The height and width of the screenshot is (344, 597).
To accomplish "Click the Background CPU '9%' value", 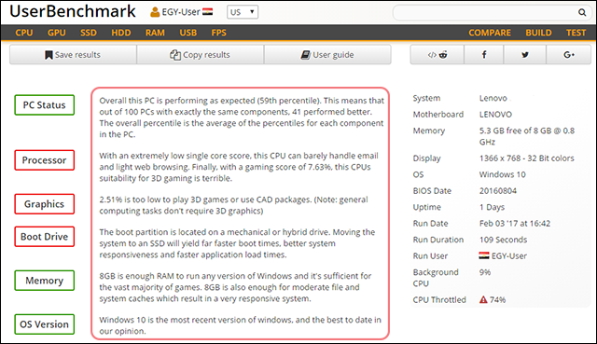I will click(485, 272).
